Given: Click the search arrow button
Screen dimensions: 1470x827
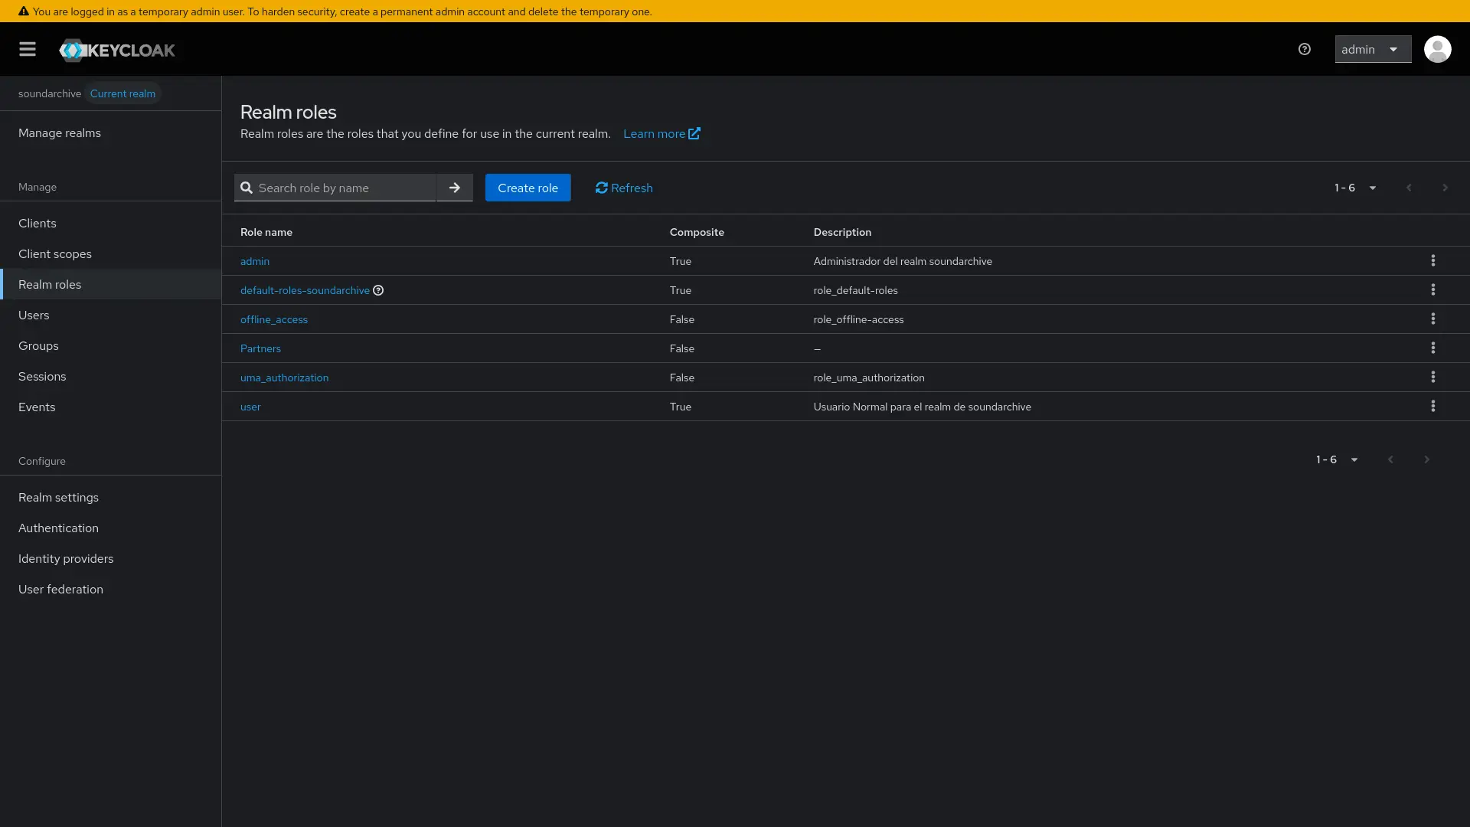Looking at the screenshot, I should coord(455,188).
